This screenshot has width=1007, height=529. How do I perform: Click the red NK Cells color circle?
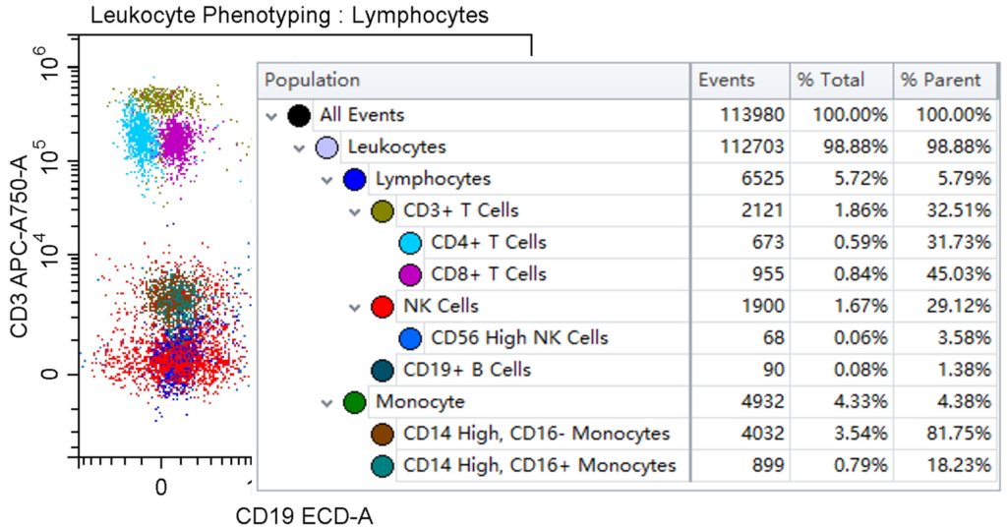coord(383,307)
